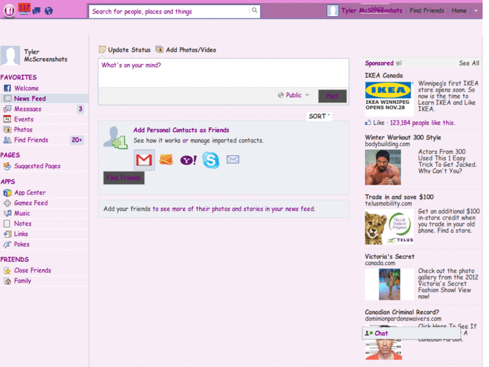This screenshot has width=489, height=367.
Task: Click the thumbs-up Like icon for IKEA
Action: click(x=368, y=123)
